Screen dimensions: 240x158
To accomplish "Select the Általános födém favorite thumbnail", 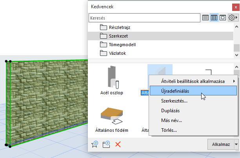I will (x=112, y=115).
